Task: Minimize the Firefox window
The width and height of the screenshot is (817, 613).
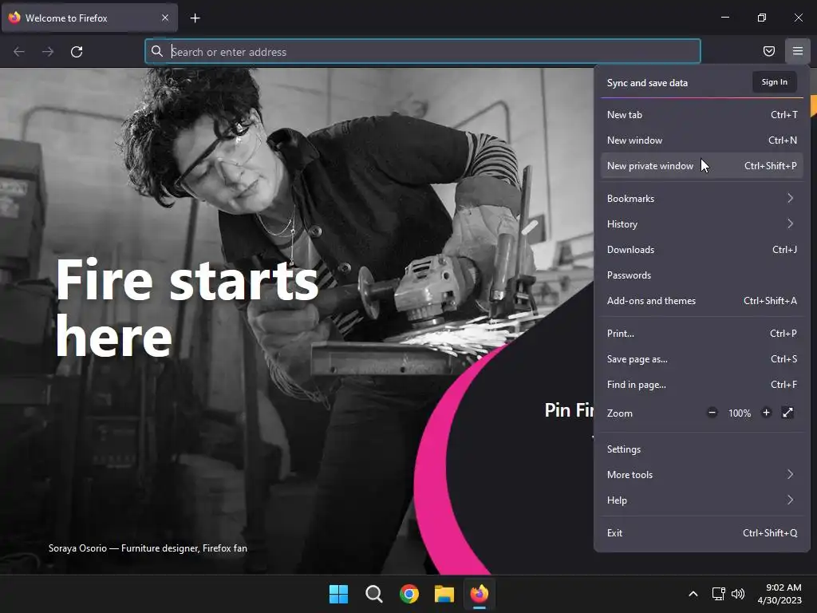Action: 724,18
